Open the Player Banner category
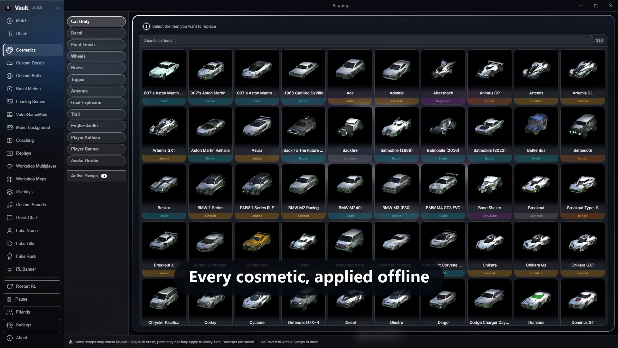Screen dimensions: 618x348 click(x=96, y=149)
